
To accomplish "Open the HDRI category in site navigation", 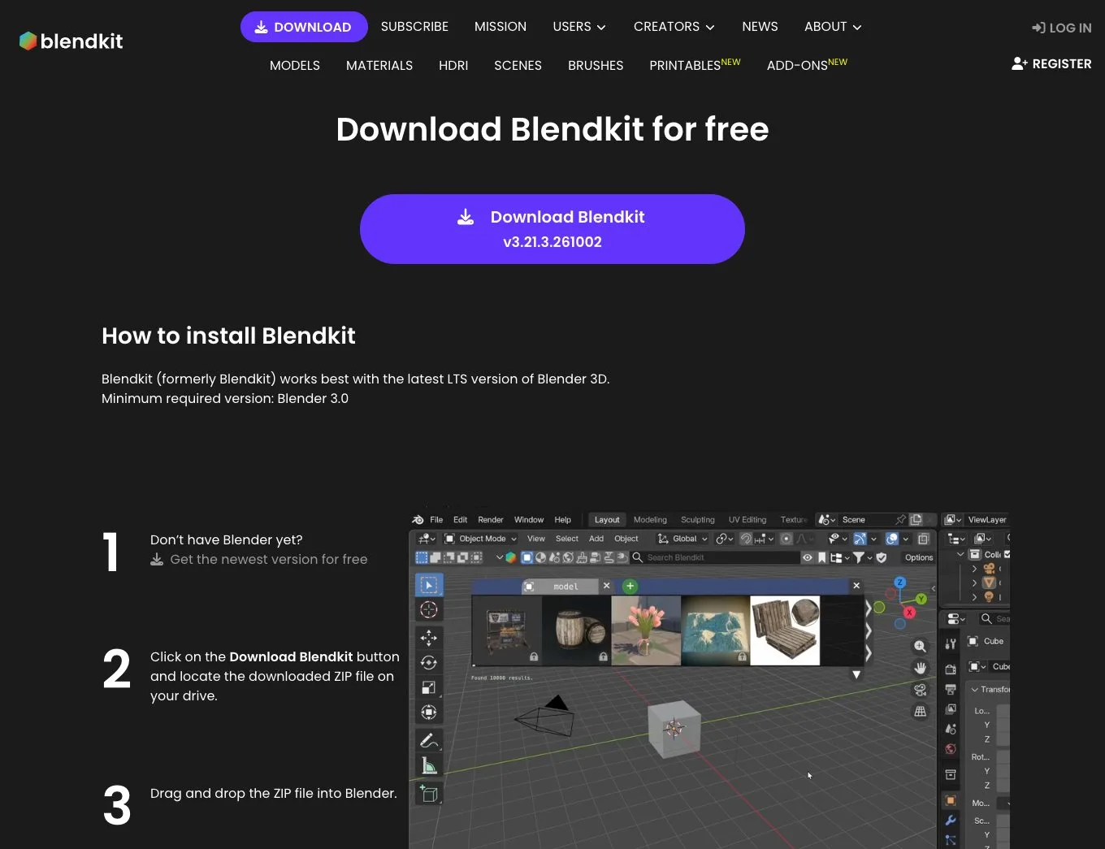I will tap(453, 65).
